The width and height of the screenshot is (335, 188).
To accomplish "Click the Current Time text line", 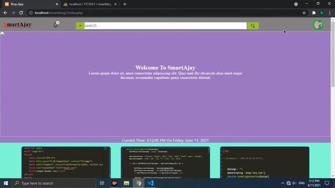I will (x=165, y=140).
